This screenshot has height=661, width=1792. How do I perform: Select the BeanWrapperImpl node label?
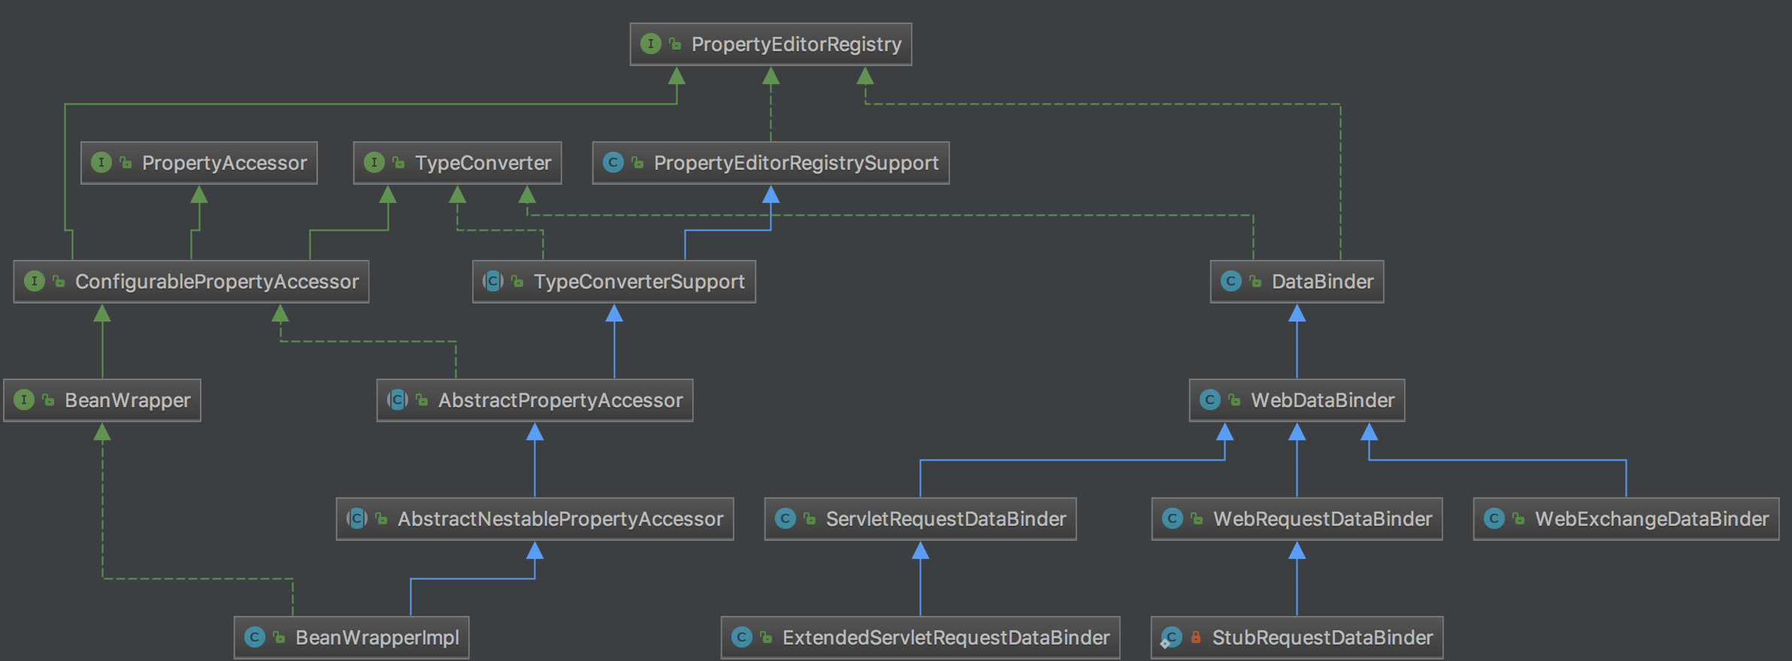(x=377, y=638)
